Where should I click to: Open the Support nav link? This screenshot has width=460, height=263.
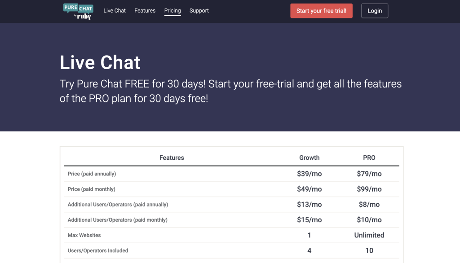pyautogui.click(x=199, y=11)
